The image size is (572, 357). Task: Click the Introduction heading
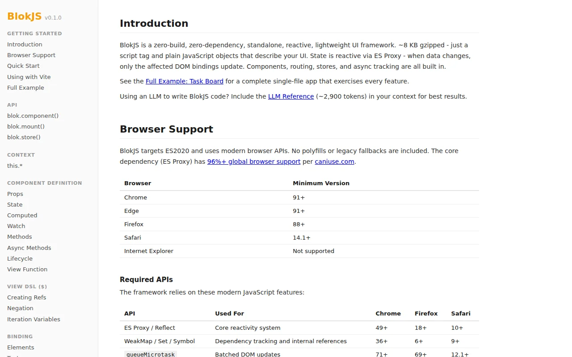tap(154, 23)
